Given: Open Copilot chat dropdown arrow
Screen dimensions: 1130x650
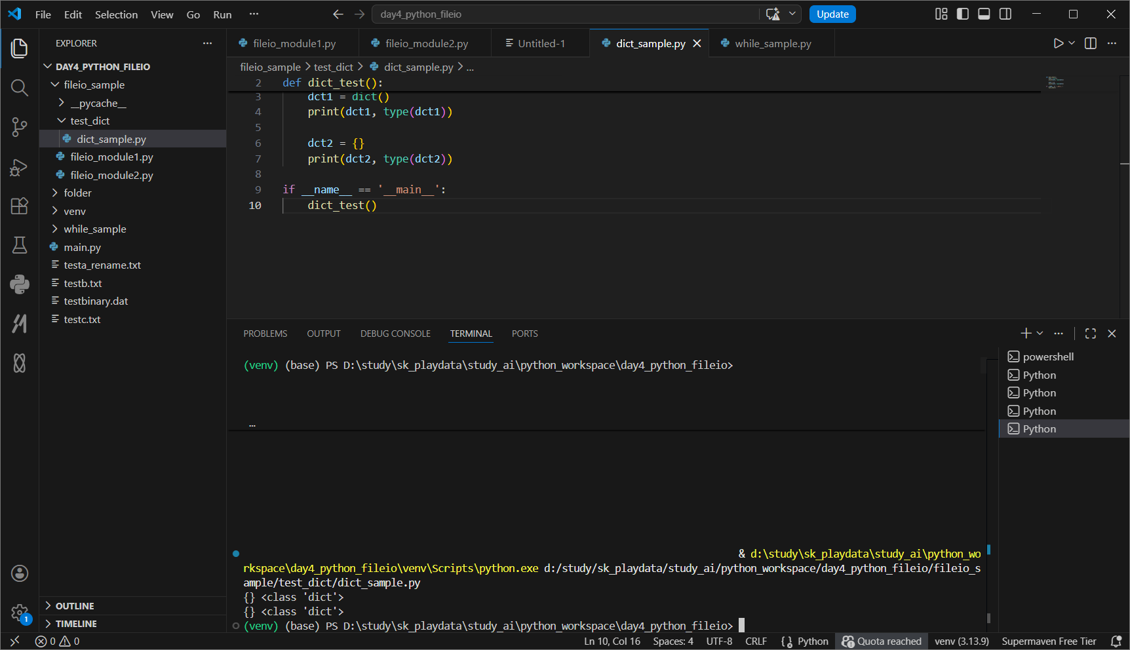Looking at the screenshot, I should (x=792, y=14).
